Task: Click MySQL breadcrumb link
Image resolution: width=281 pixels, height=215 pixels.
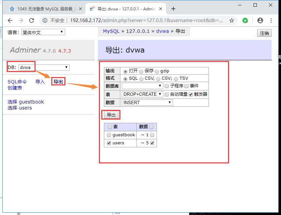Action: coord(111,31)
